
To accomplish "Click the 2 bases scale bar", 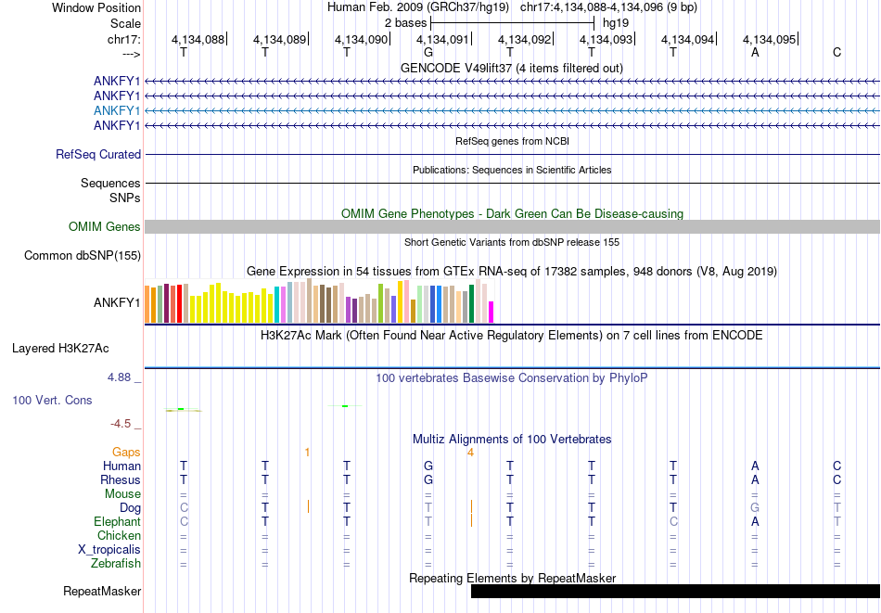I will (x=512, y=23).
